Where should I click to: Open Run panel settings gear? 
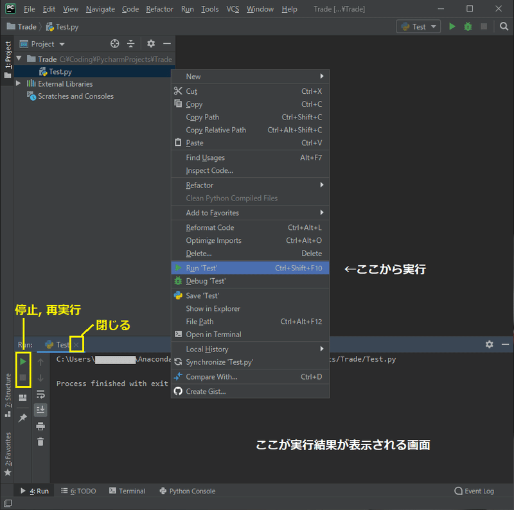point(489,344)
